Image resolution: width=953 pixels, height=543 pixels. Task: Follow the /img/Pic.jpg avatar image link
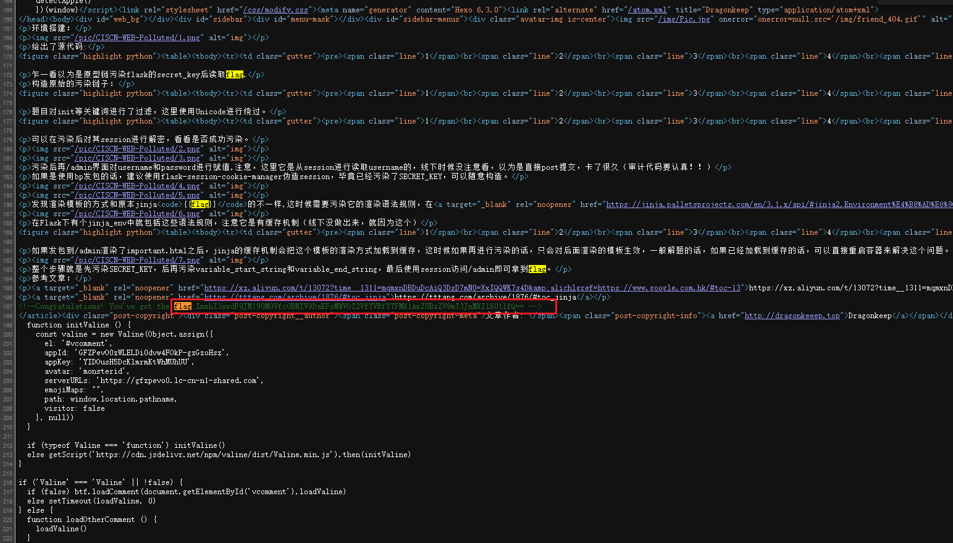tap(684, 19)
